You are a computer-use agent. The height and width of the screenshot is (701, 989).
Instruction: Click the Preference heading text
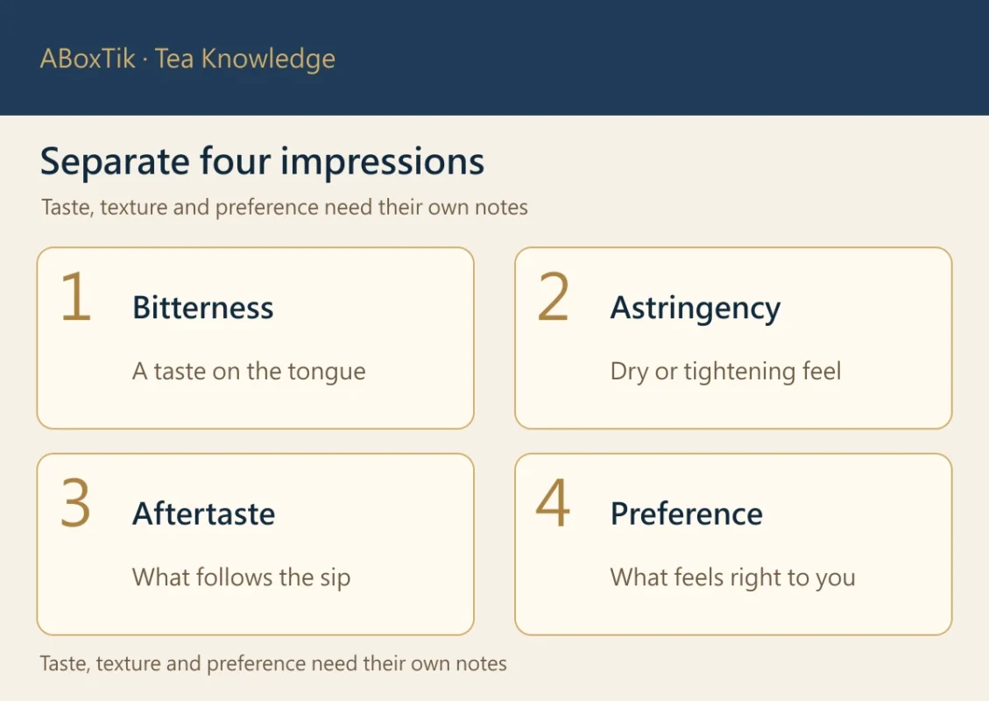click(x=687, y=513)
